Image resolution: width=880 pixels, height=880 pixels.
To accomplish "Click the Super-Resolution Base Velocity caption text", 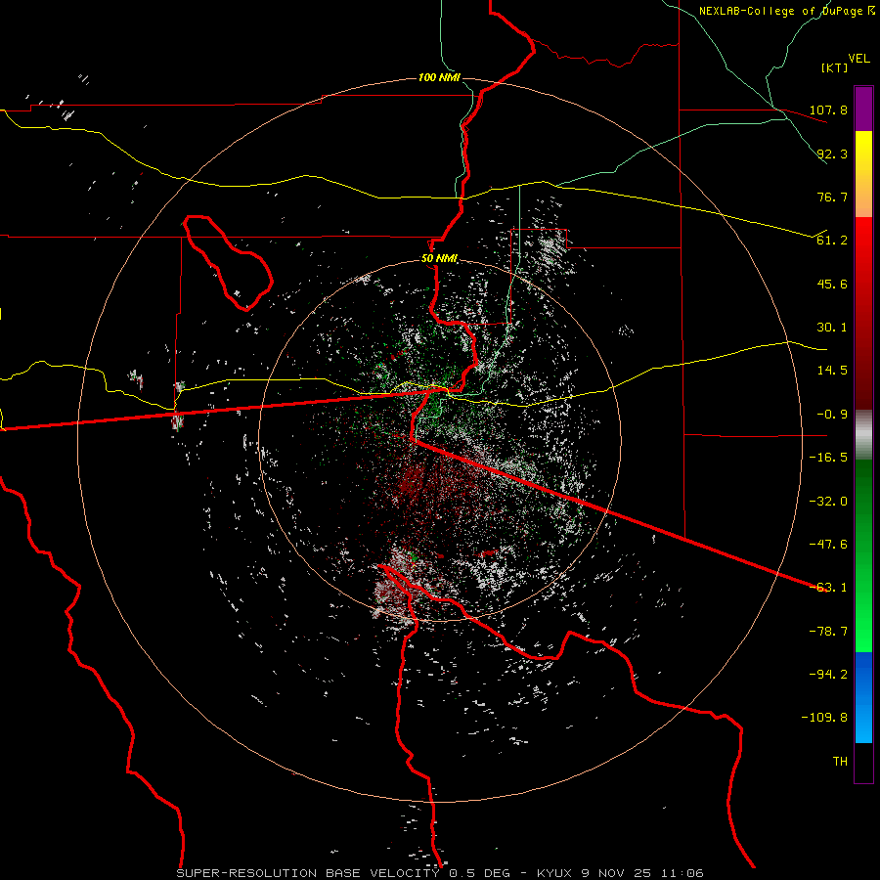I will [x=439, y=873].
